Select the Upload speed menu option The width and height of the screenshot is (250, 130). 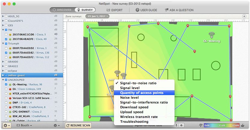144,112
